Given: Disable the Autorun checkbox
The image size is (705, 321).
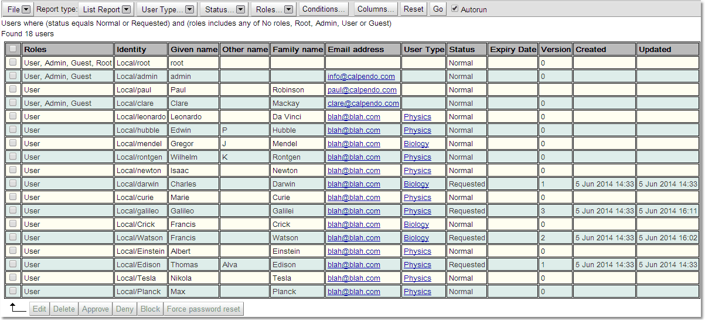Looking at the screenshot, I should point(455,9).
